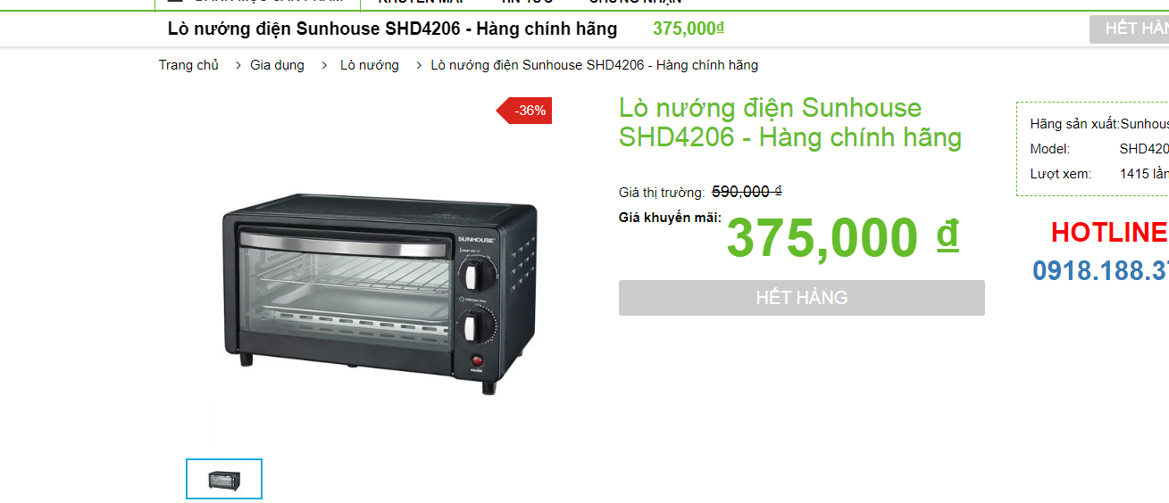
Task: Click the sticky header product name
Action: 392,29
